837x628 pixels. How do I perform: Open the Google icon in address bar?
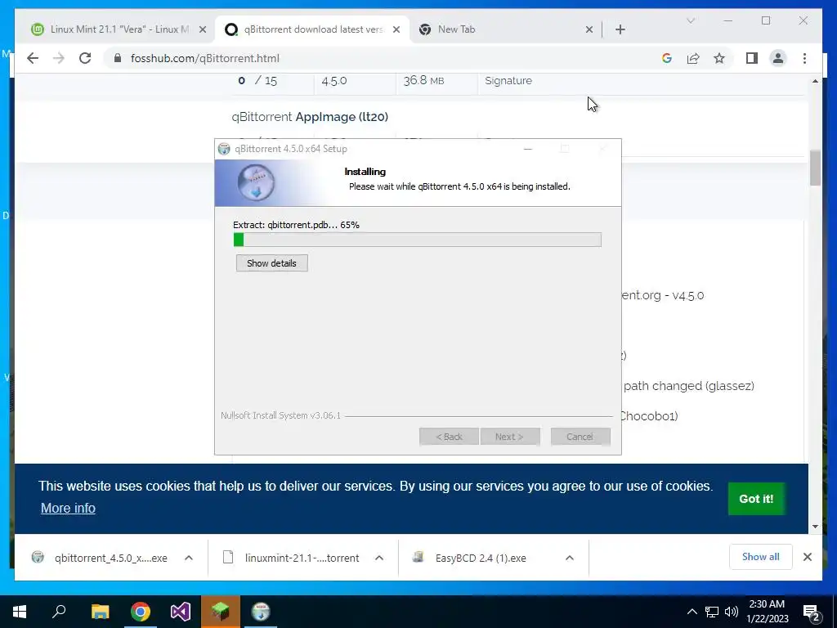click(667, 58)
